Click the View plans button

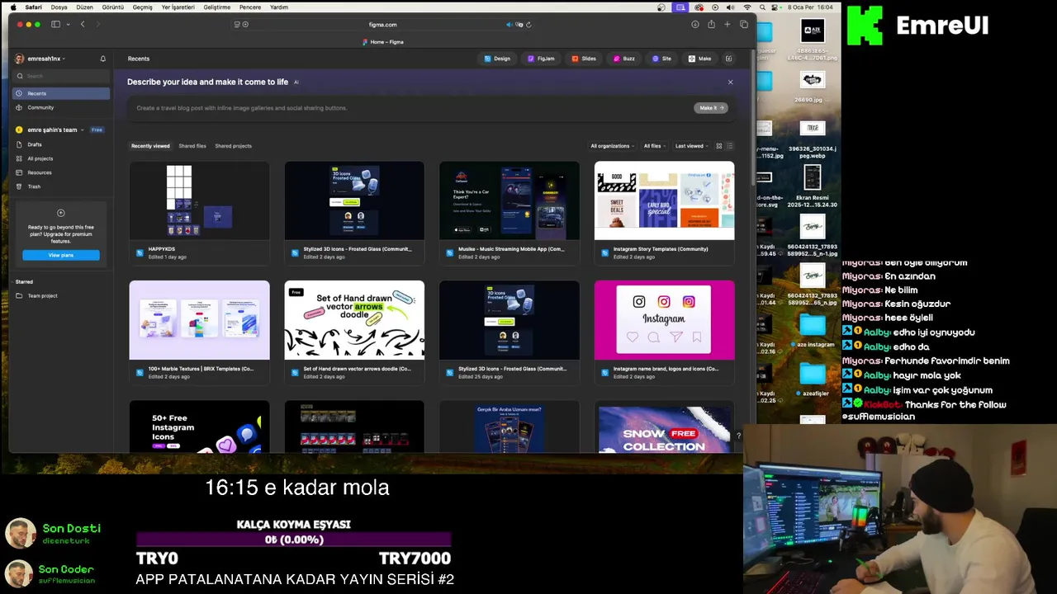click(x=61, y=255)
